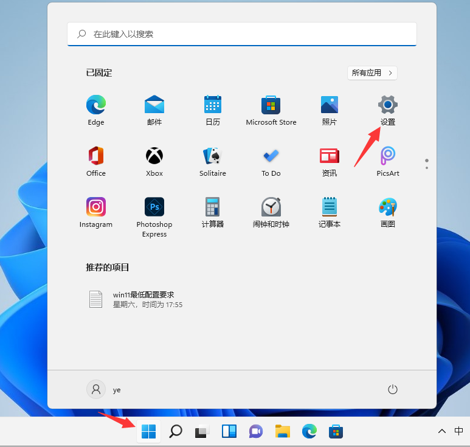Click the 在此键入以搜索 search box
The image size is (470, 447).
click(242, 34)
